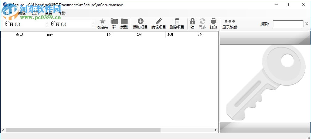Open the 编辑 (Edit) menu
The width and height of the screenshot is (311, 140).
pos(22,13)
